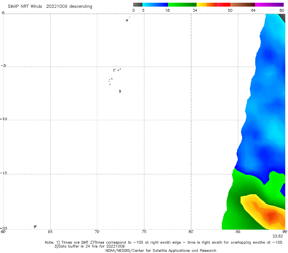Click longitude axis label '65'
Screen dimensions: 288x253
[50, 232]
